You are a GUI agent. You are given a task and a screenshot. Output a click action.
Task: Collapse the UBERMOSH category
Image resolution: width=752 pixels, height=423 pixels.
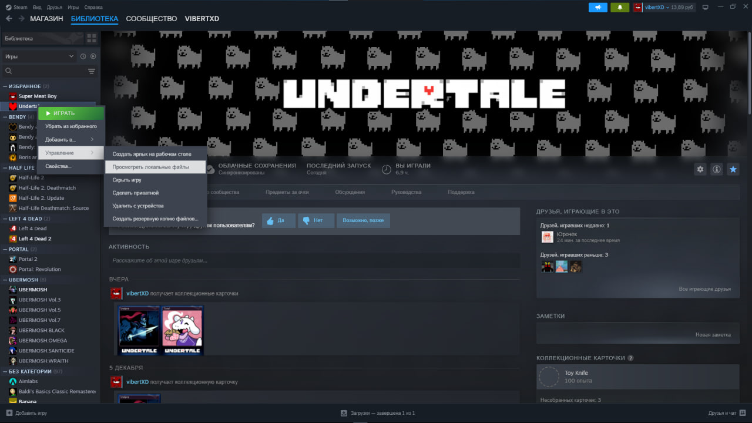(x=5, y=280)
